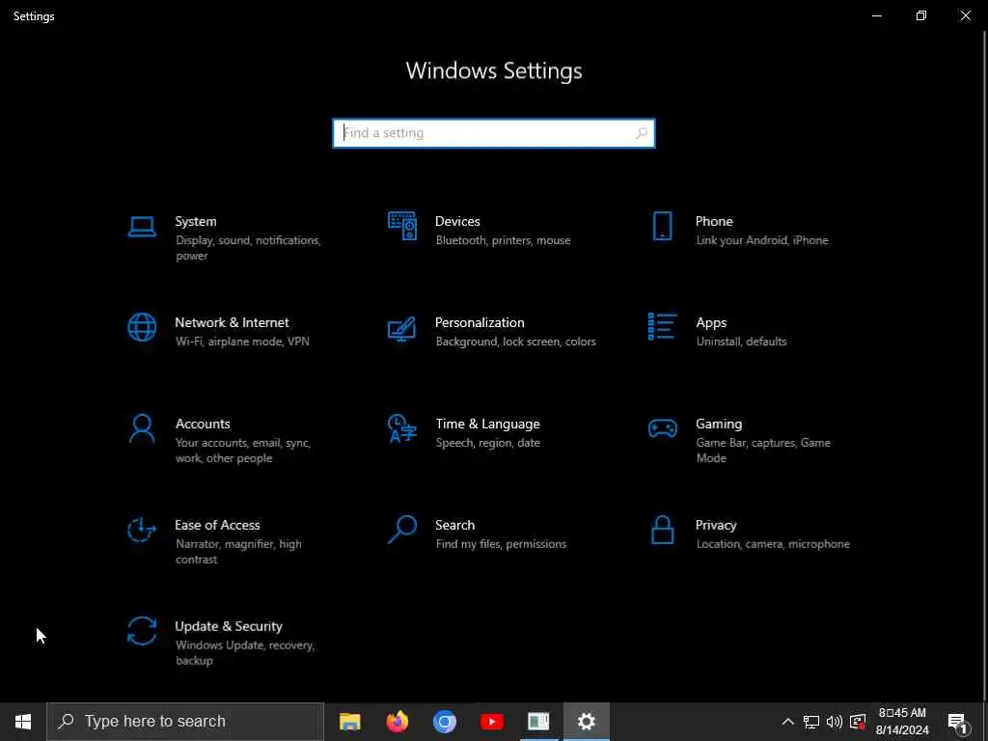The height and width of the screenshot is (741, 988).
Task: Click "Link your Android, iPhone" text
Action: [762, 240]
